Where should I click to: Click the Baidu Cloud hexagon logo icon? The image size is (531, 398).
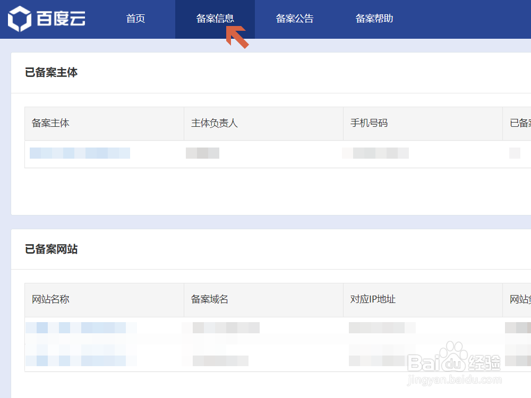point(19,19)
